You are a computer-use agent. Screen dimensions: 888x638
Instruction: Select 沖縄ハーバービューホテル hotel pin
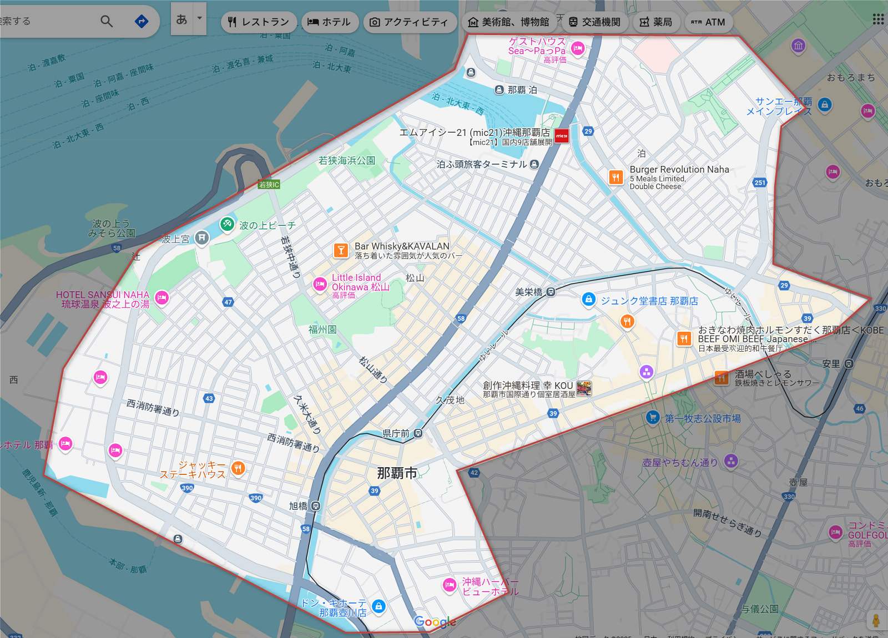pyautogui.click(x=450, y=585)
